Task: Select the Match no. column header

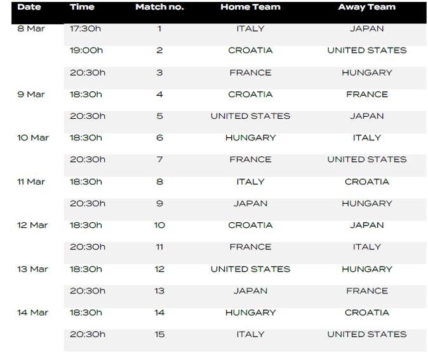Action: pyautogui.click(x=159, y=7)
